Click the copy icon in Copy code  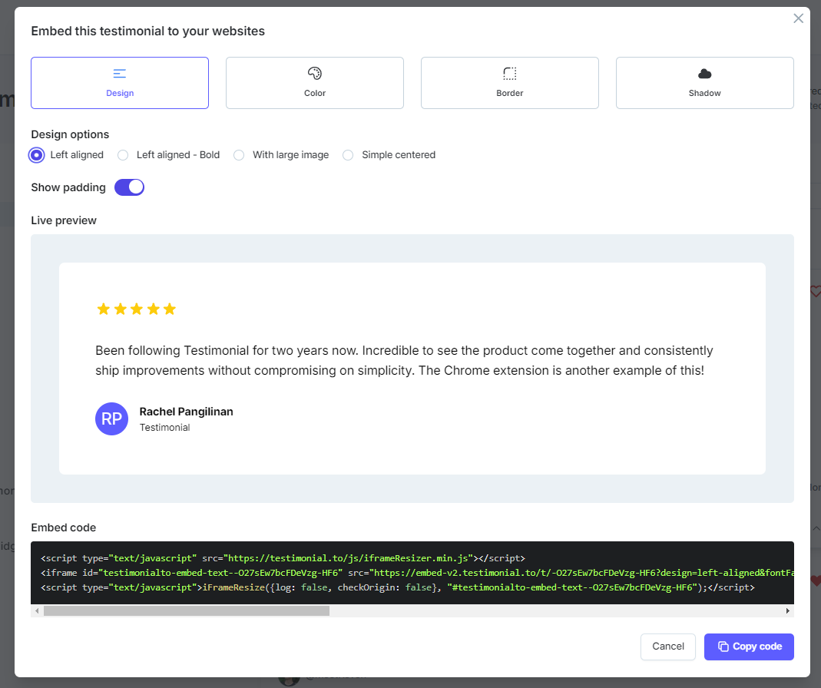[x=723, y=647]
